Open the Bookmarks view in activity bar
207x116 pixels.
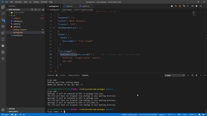click(3, 39)
